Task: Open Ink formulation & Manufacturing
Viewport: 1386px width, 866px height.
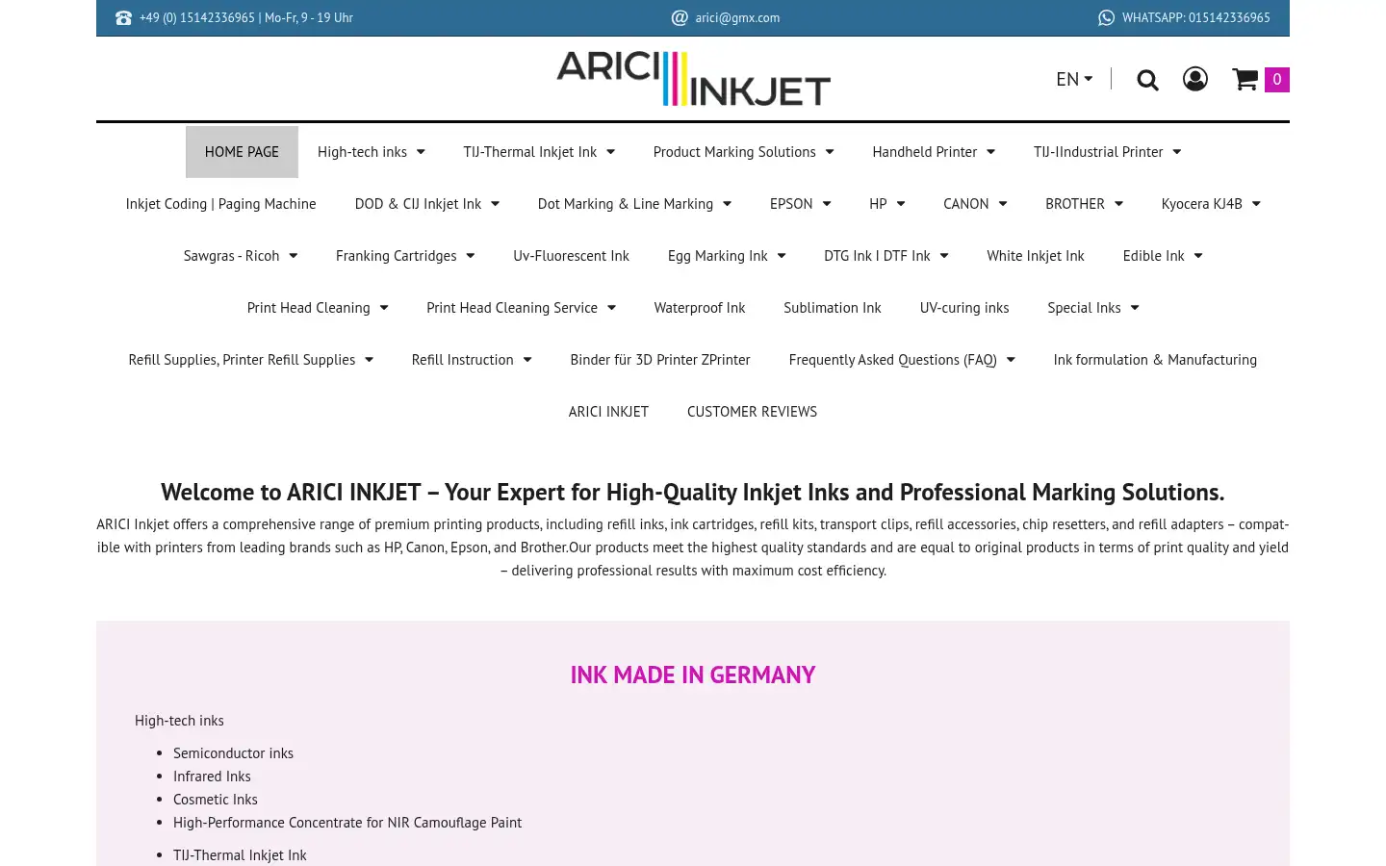Action: [1155, 360]
